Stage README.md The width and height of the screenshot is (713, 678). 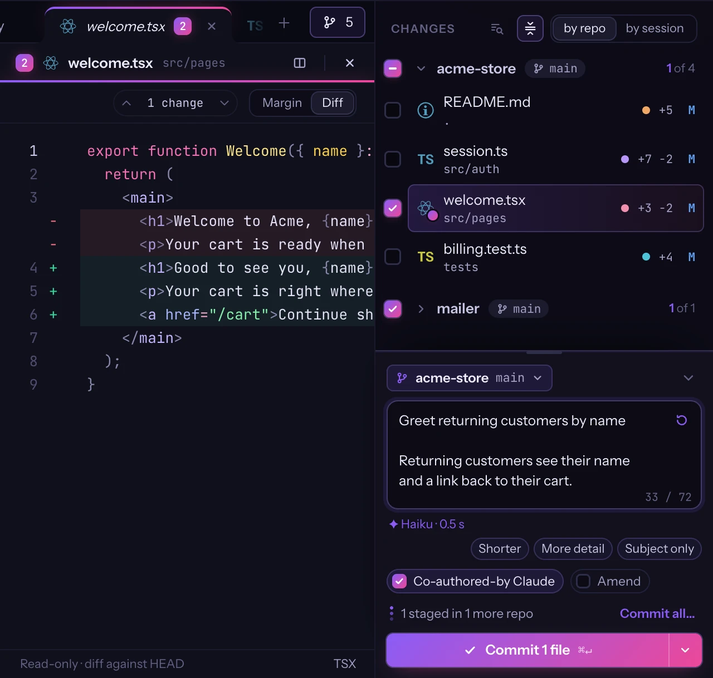393,110
